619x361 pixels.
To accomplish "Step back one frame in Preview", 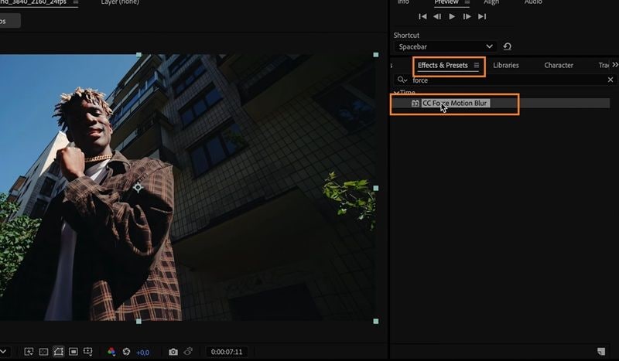I will 437,16.
